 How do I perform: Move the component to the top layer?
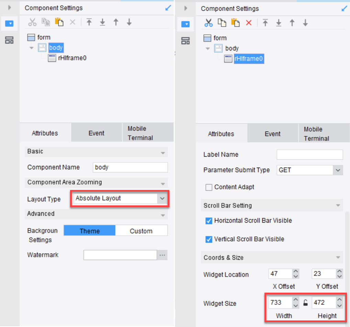pos(266,23)
